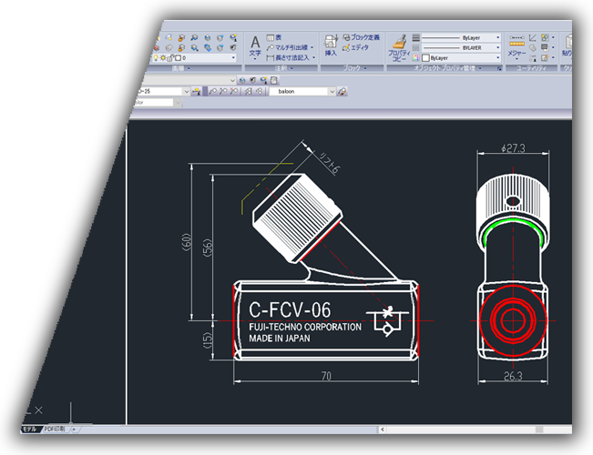Open the wide empty toolbar dropdown
The height and width of the screenshot is (455, 593).
(232, 80)
